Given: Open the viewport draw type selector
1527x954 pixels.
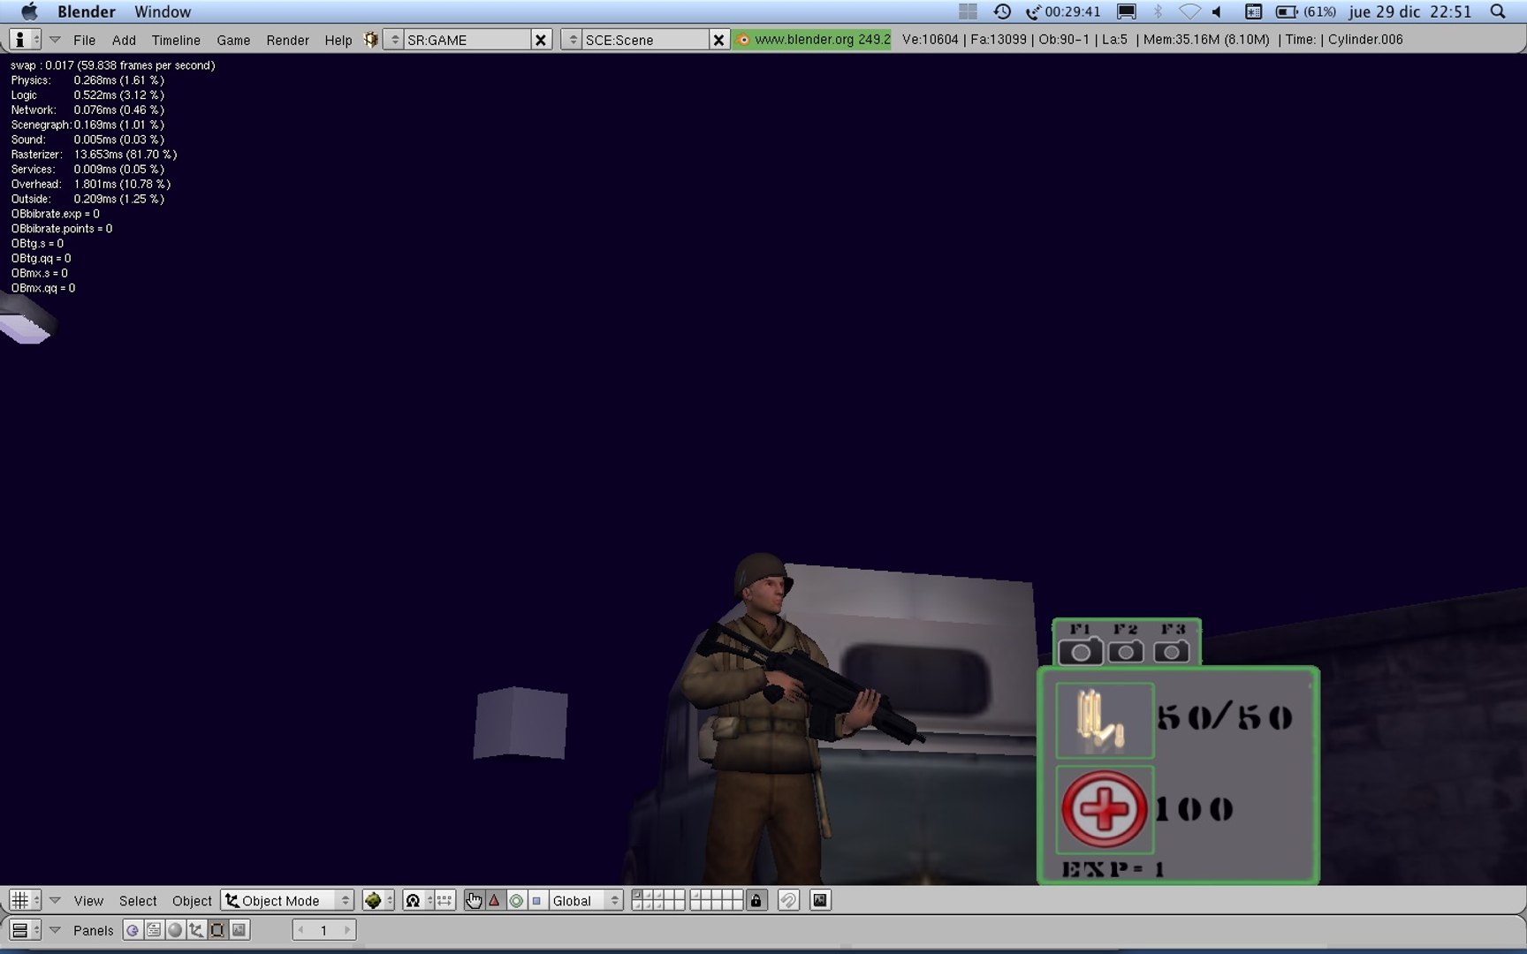Looking at the screenshot, I should pyautogui.click(x=378, y=900).
